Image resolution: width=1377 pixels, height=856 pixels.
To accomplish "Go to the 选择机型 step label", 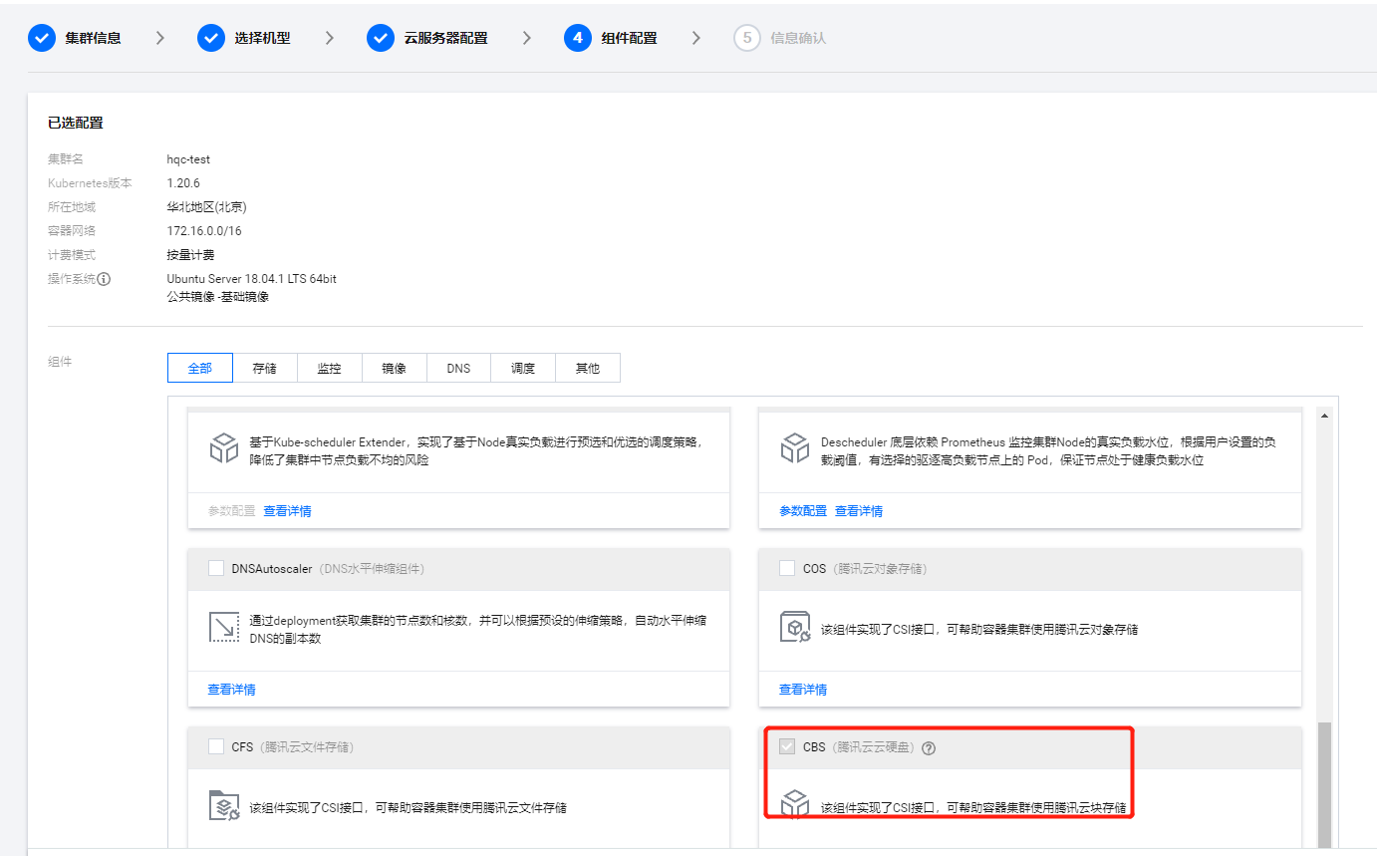I will point(263,38).
